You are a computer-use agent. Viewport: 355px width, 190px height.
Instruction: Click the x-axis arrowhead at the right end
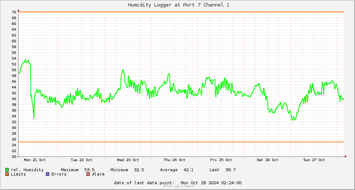[x=346, y=156]
